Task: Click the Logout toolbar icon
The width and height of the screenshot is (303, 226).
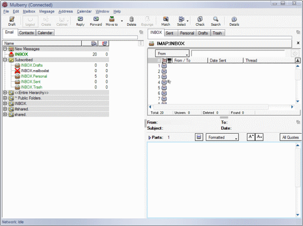Action: point(30,21)
